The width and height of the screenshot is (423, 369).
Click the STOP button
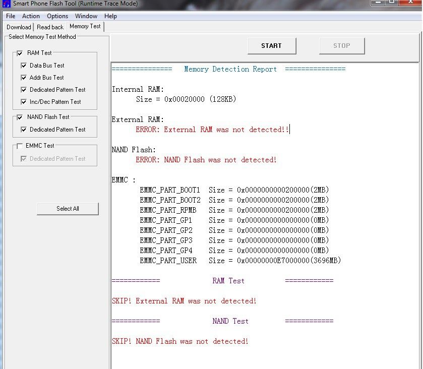(x=342, y=46)
